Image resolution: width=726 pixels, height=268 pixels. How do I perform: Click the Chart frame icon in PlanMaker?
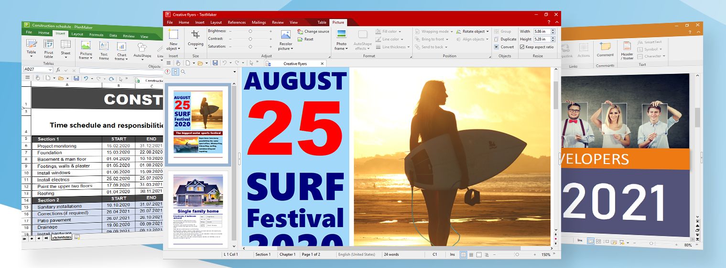pos(121,47)
